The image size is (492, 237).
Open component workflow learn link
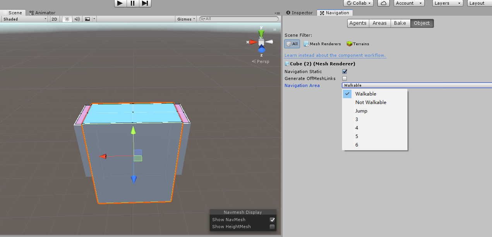tap(335, 55)
